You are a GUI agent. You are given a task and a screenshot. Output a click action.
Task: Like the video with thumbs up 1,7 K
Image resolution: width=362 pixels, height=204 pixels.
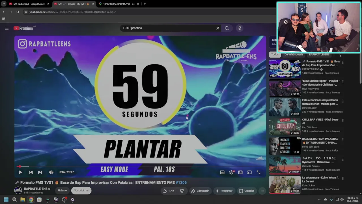point(168,191)
